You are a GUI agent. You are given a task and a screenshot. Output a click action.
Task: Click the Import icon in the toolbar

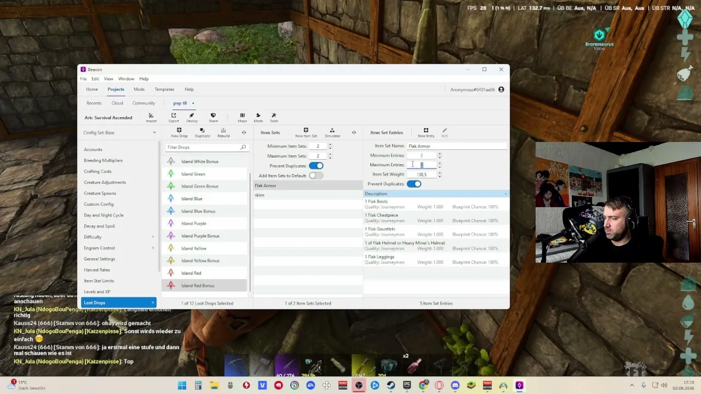(x=151, y=115)
